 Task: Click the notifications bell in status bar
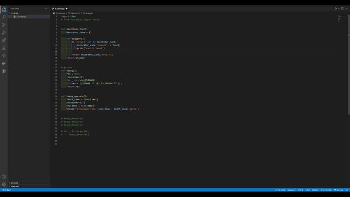click(x=347, y=190)
